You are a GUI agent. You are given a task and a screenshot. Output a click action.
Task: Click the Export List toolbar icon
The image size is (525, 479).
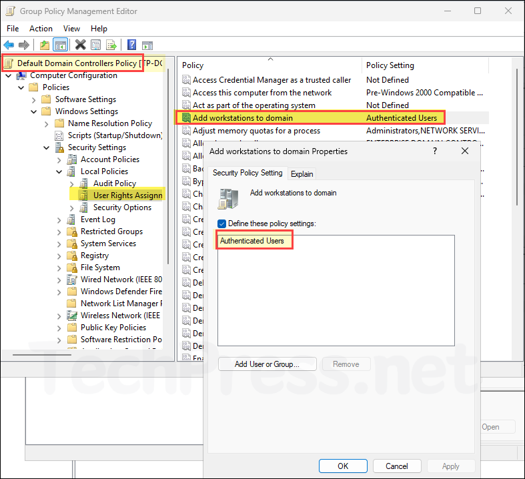click(111, 45)
